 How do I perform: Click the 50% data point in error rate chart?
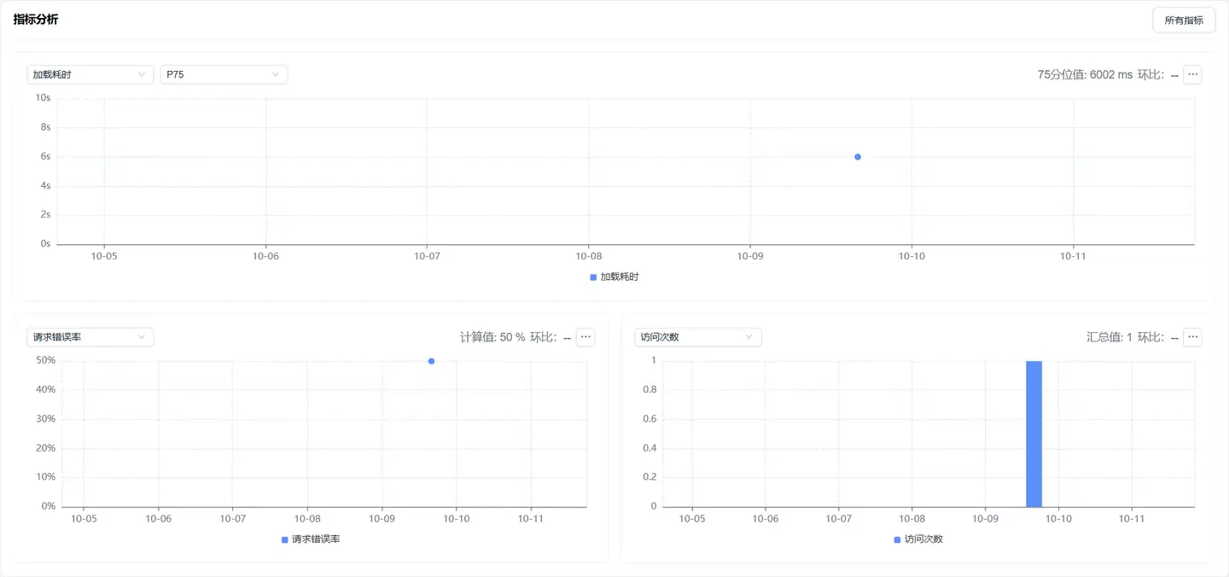click(x=431, y=361)
